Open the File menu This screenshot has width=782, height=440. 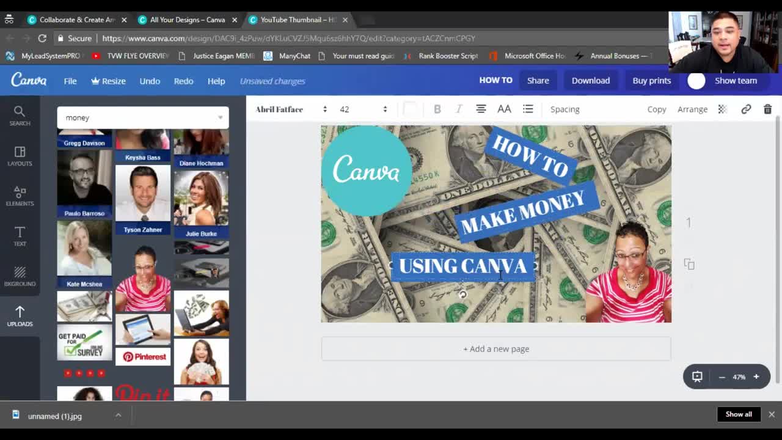(x=70, y=81)
